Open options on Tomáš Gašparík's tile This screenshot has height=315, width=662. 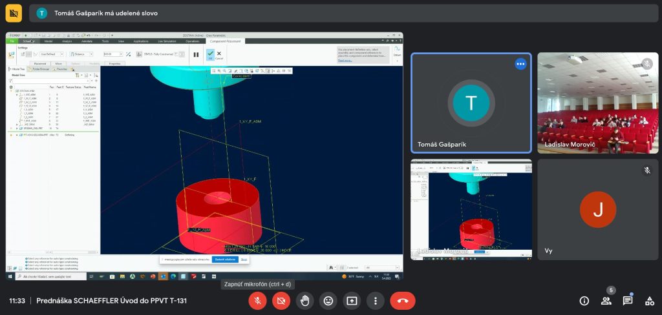(x=520, y=64)
